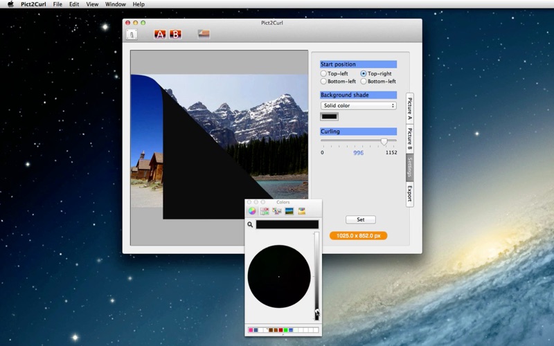Close the Colors panel
The image size is (554, 346).
[249, 202]
